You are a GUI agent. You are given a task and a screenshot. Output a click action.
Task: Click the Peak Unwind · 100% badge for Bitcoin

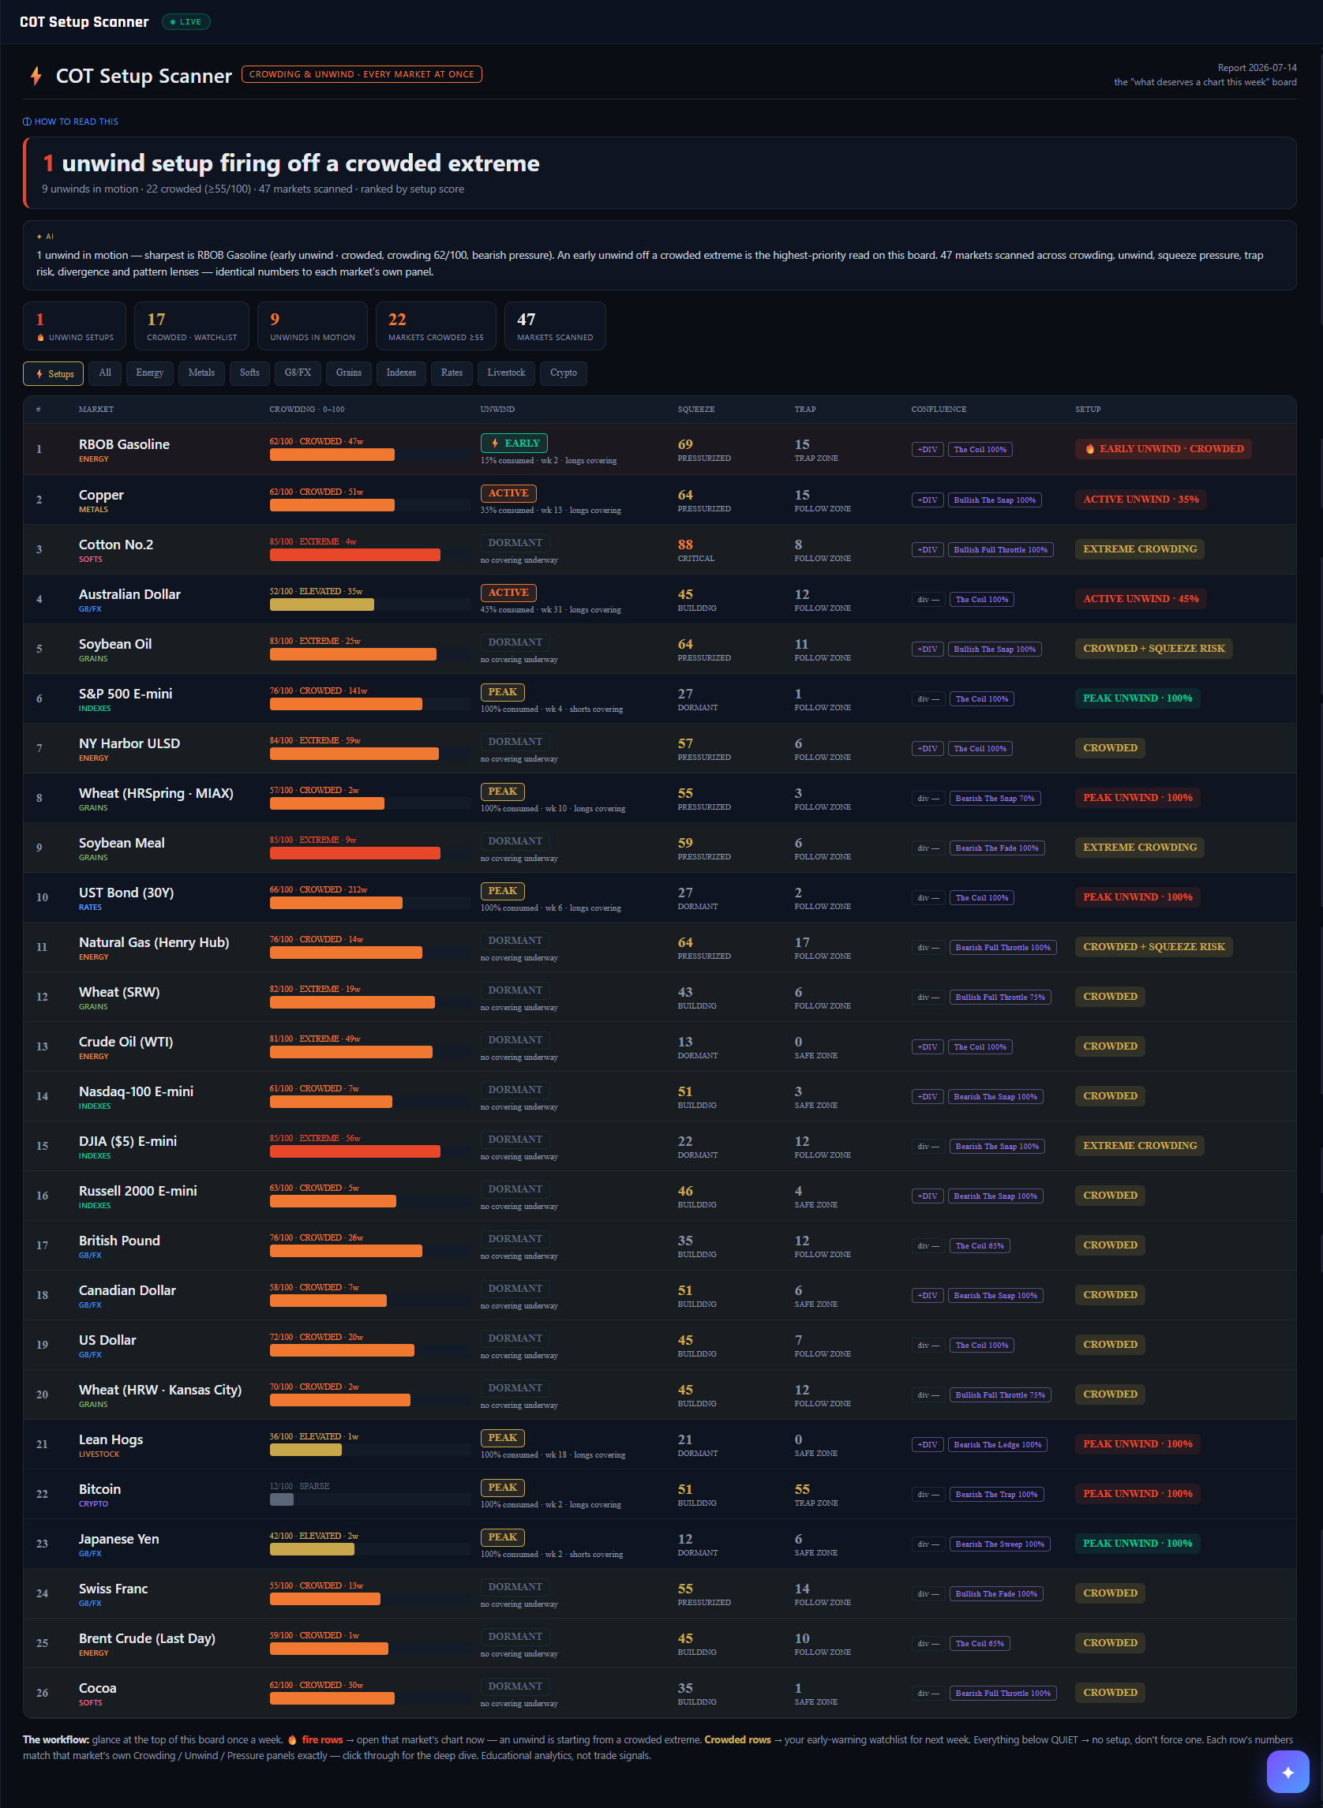tap(1138, 1493)
